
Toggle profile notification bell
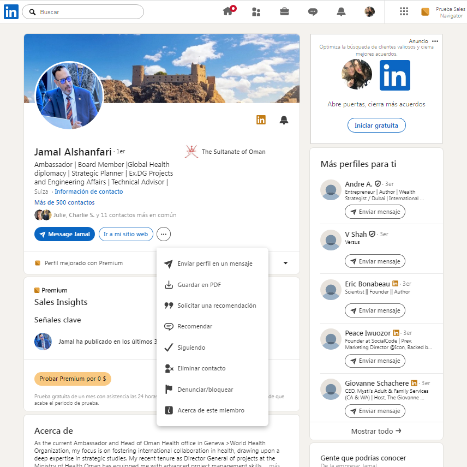(284, 120)
